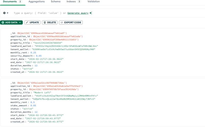Viewport: 205px width, 127px height.
Task: Click the security_deposit value 0.05
Action: (x=39, y=56)
